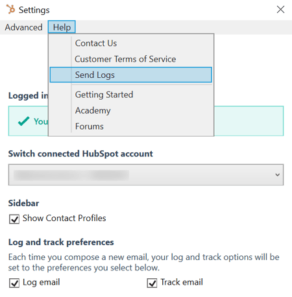Viewport: 292px width, 297px height.
Task: Collapse the Help menu
Action: pyautogui.click(x=62, y=27)
